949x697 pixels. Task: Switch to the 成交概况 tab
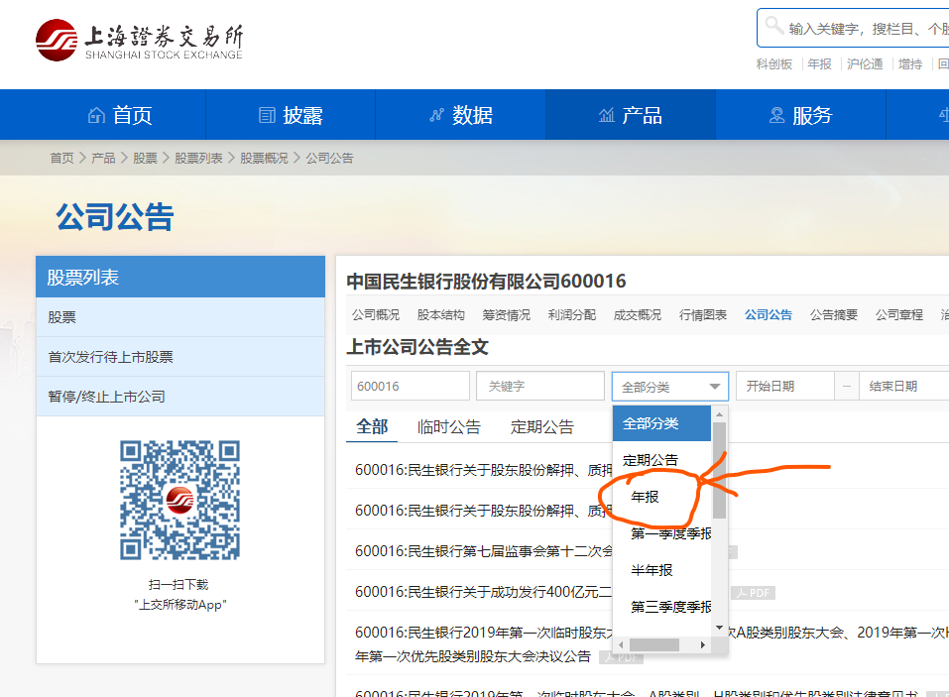(x=638, y=314)
